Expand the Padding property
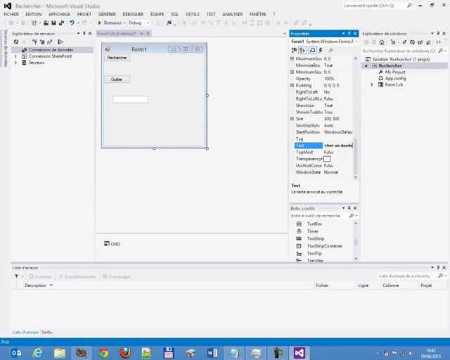Viewport: 450px width, 360px height. pos(292,85)
